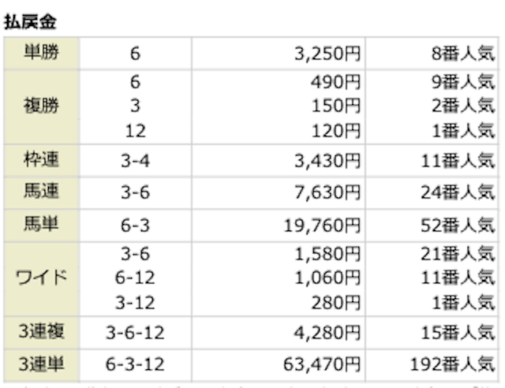Viewport: 505px width, 388px height.
Task: Select the 63,470円 trifecta payout
Action: coord(321,364)
